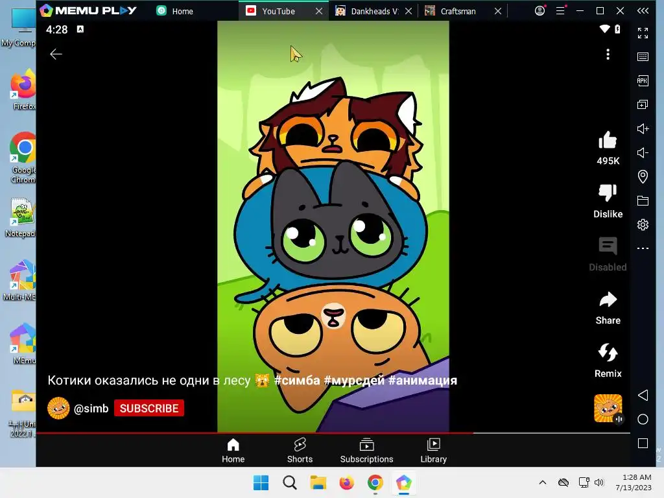The height and width of the screenshot is (498, 664).
Task: Open MEmu account profile icon
Action: coord(539,10)
